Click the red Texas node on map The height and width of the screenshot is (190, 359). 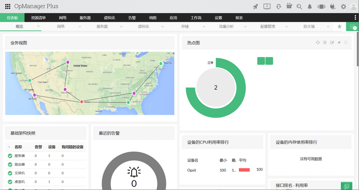pos(81,102)
